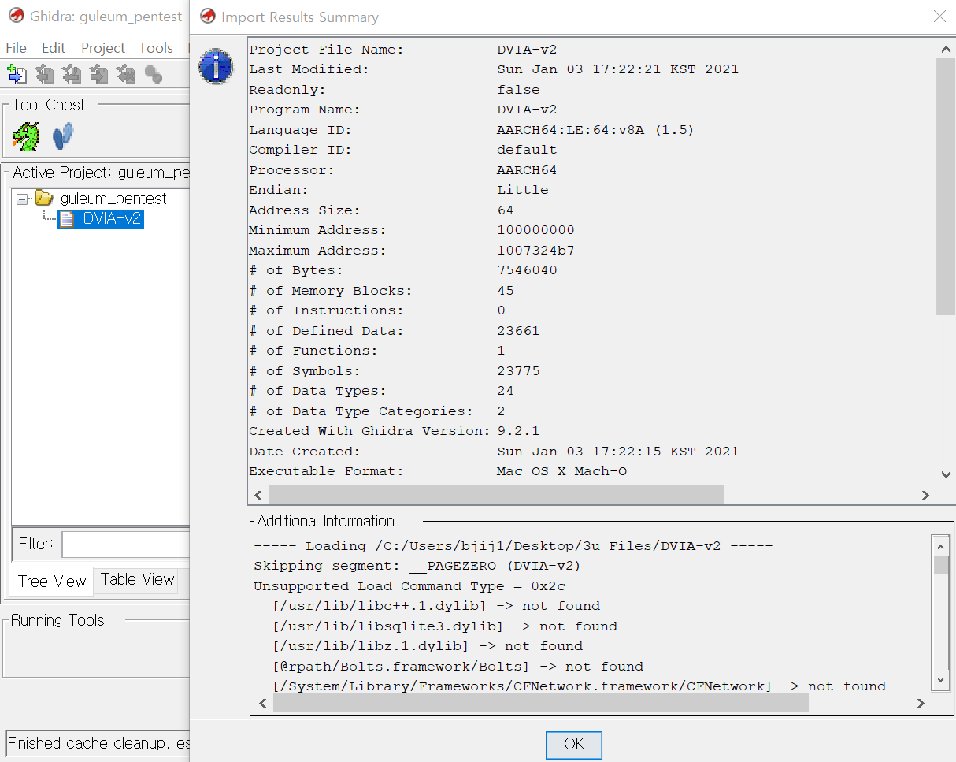The image size is (956, 762).
Task: Open the File menu
Action: click(16, 48)
